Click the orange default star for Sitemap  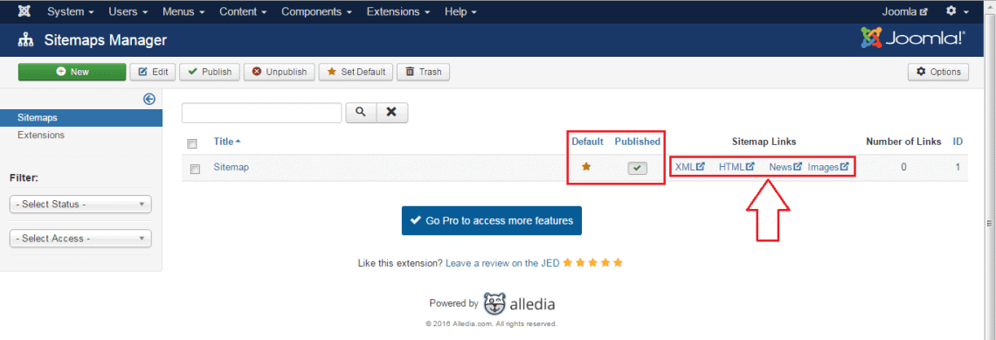[586, 167]
